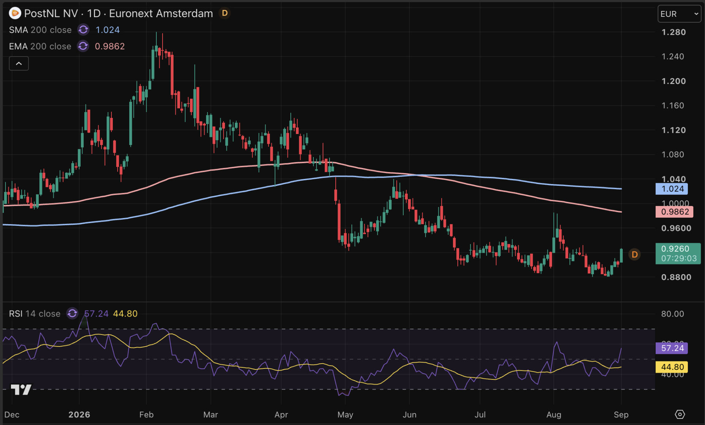Click the EMA 200 close indicator label
The image size is (705, 425).
point(40,46)
